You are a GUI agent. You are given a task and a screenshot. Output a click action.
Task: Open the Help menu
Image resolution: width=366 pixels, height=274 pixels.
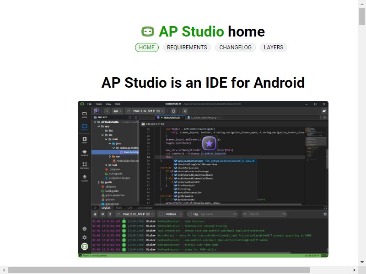coord(118,104)
